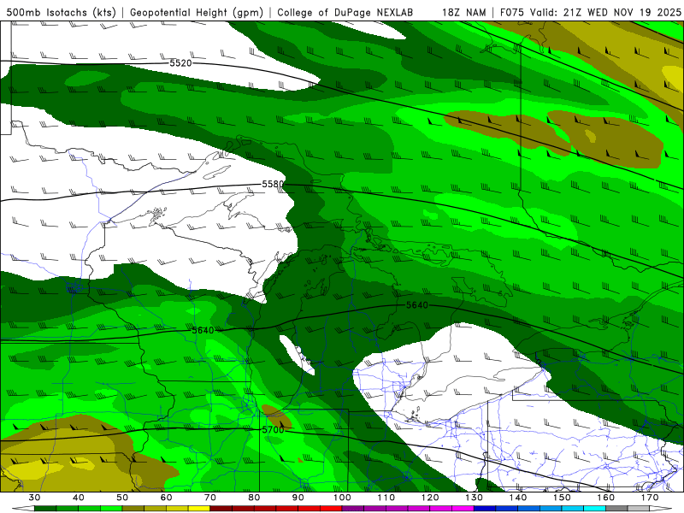Click the olive color bar segment after 50
684x513 pixels.
133,509
